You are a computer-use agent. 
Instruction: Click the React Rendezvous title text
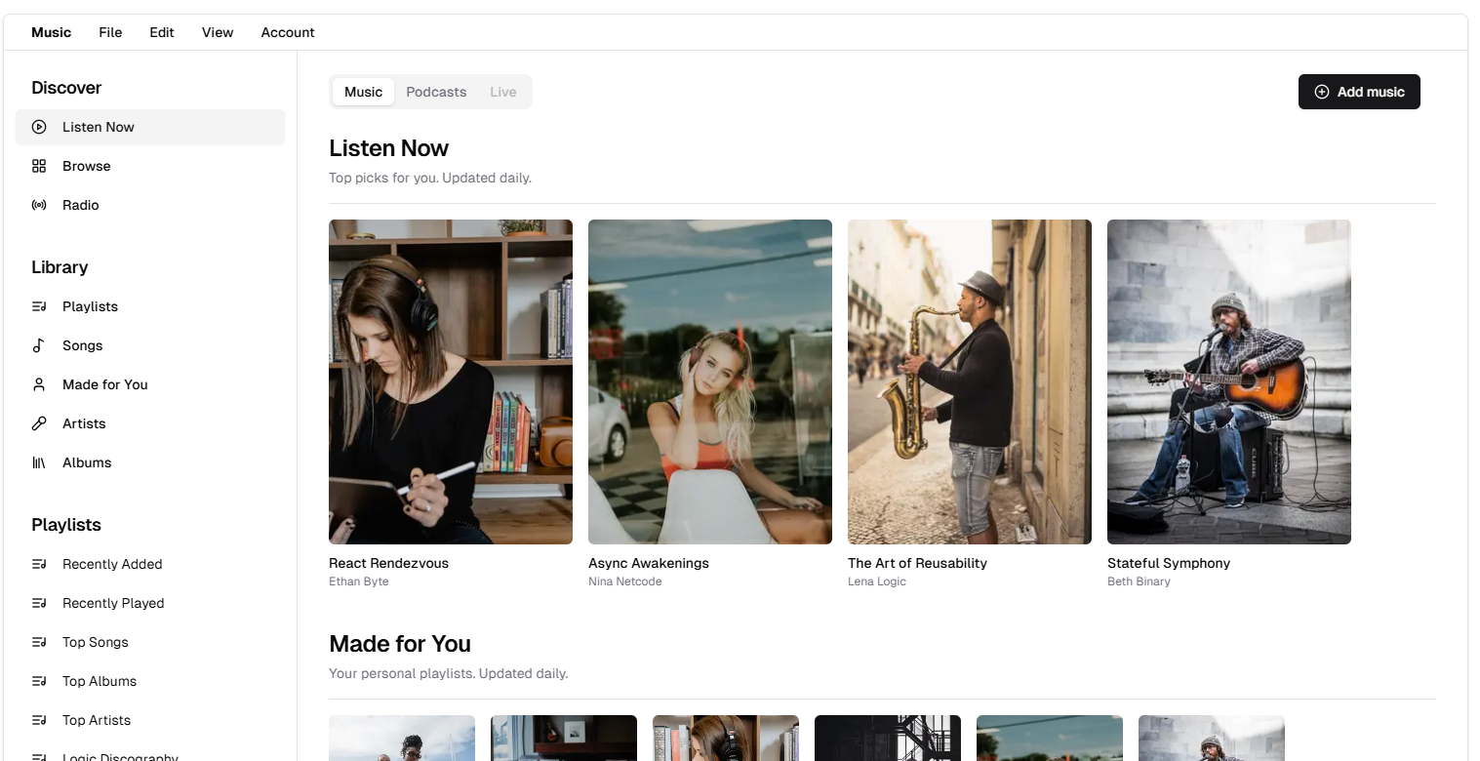coord(388,563)
